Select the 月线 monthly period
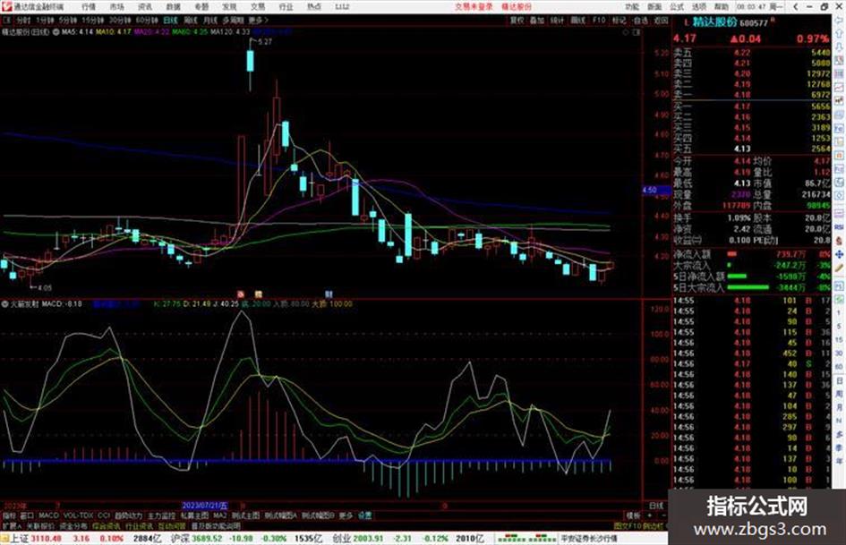The image size is (846, 545). [209, 20]
